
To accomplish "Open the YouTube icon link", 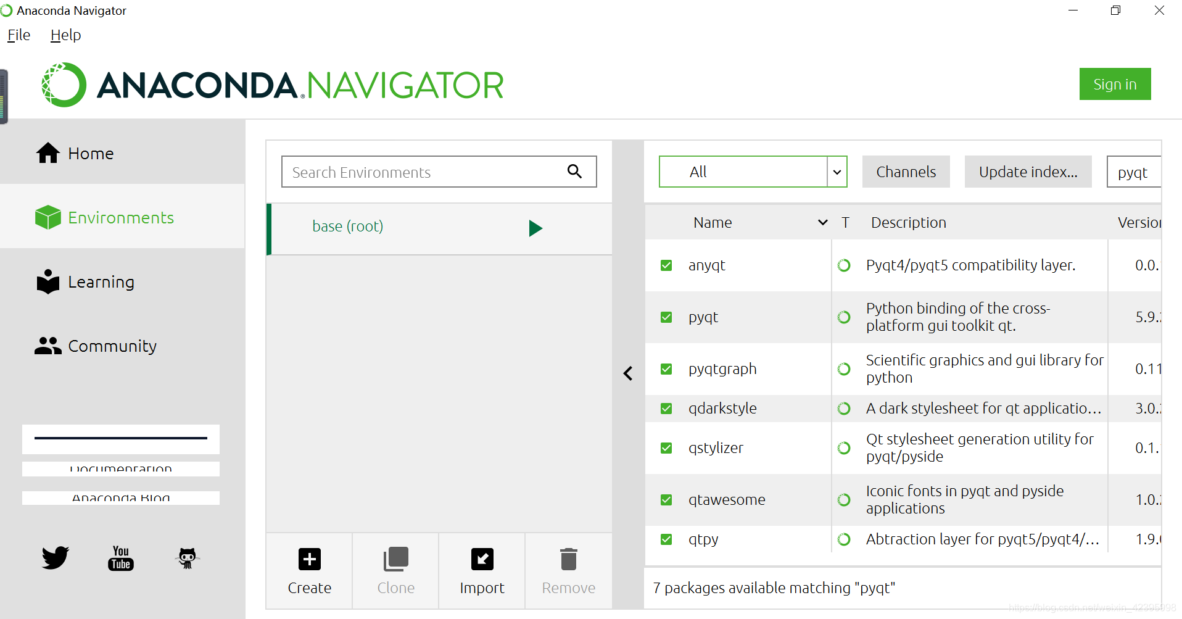I will 121,558.
